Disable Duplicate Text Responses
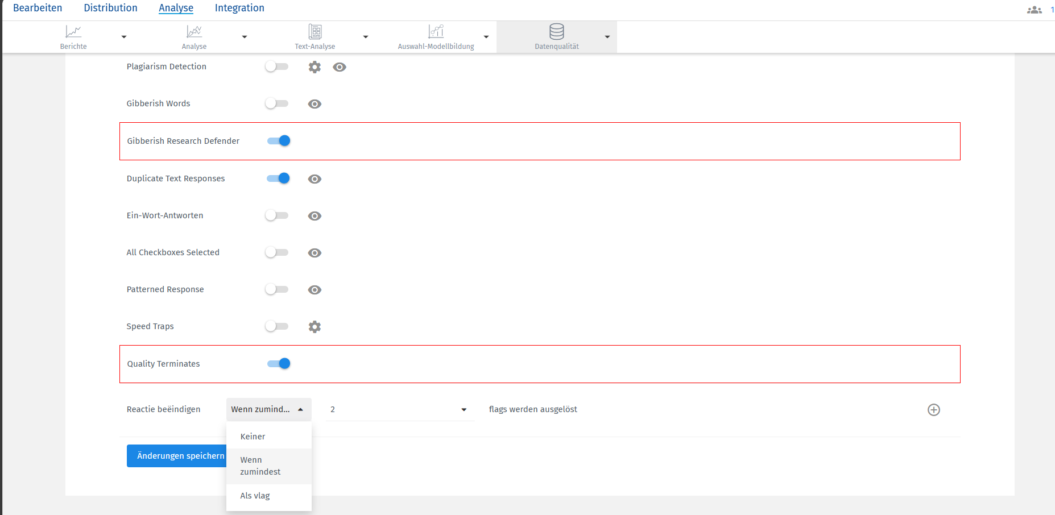 (278, 178)
